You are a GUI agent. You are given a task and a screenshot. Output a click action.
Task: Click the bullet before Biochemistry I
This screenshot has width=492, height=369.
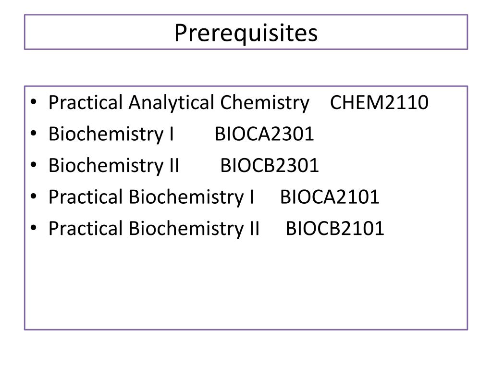tap(34, 134)
